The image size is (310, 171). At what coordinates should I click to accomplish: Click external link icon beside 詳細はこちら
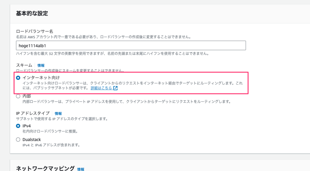(x=116, y=88)
